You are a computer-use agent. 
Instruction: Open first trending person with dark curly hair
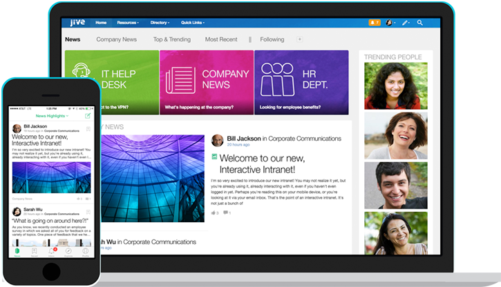coord(396,86)
